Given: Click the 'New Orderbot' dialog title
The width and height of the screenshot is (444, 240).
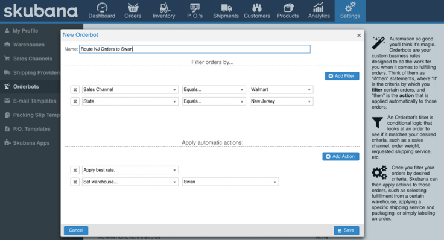Looking at the screenshot, I should (x=80, y=35).
